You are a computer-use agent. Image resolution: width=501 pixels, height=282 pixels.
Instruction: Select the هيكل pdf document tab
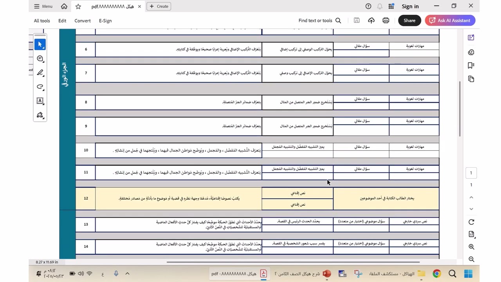point(112,6)
